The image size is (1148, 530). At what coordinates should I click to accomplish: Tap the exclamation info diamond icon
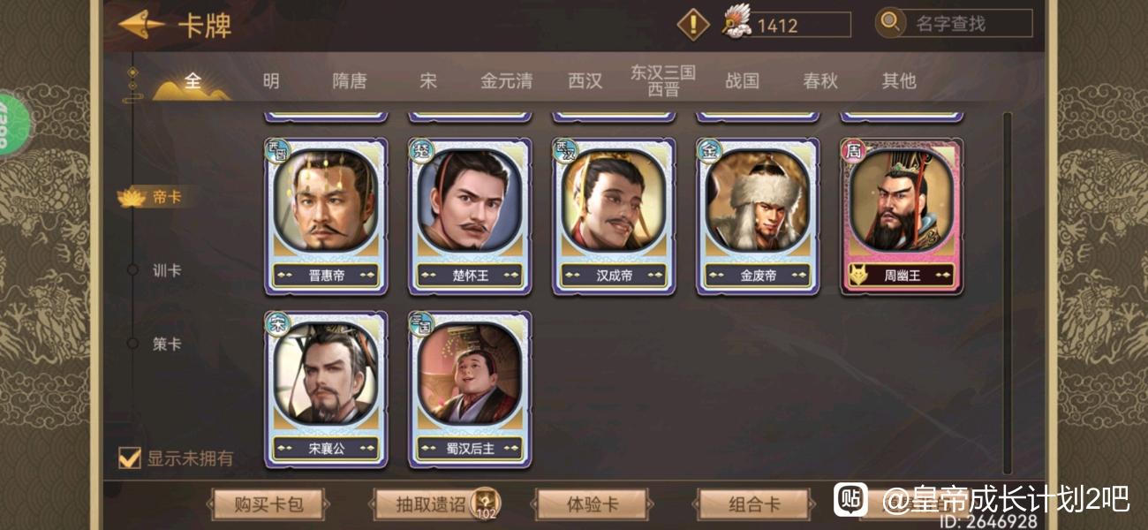693,24
